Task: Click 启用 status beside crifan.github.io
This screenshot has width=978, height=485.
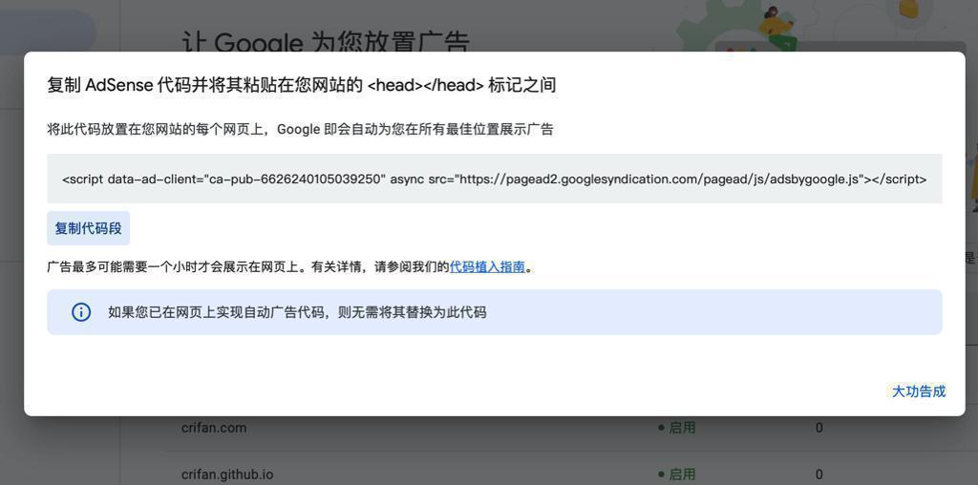Action: tap(677, 474)
